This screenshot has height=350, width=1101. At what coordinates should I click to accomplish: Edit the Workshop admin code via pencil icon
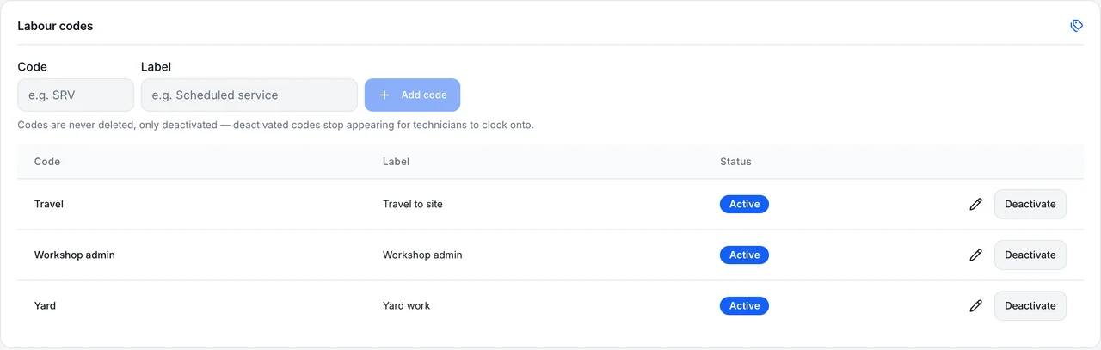click(975, 255)
